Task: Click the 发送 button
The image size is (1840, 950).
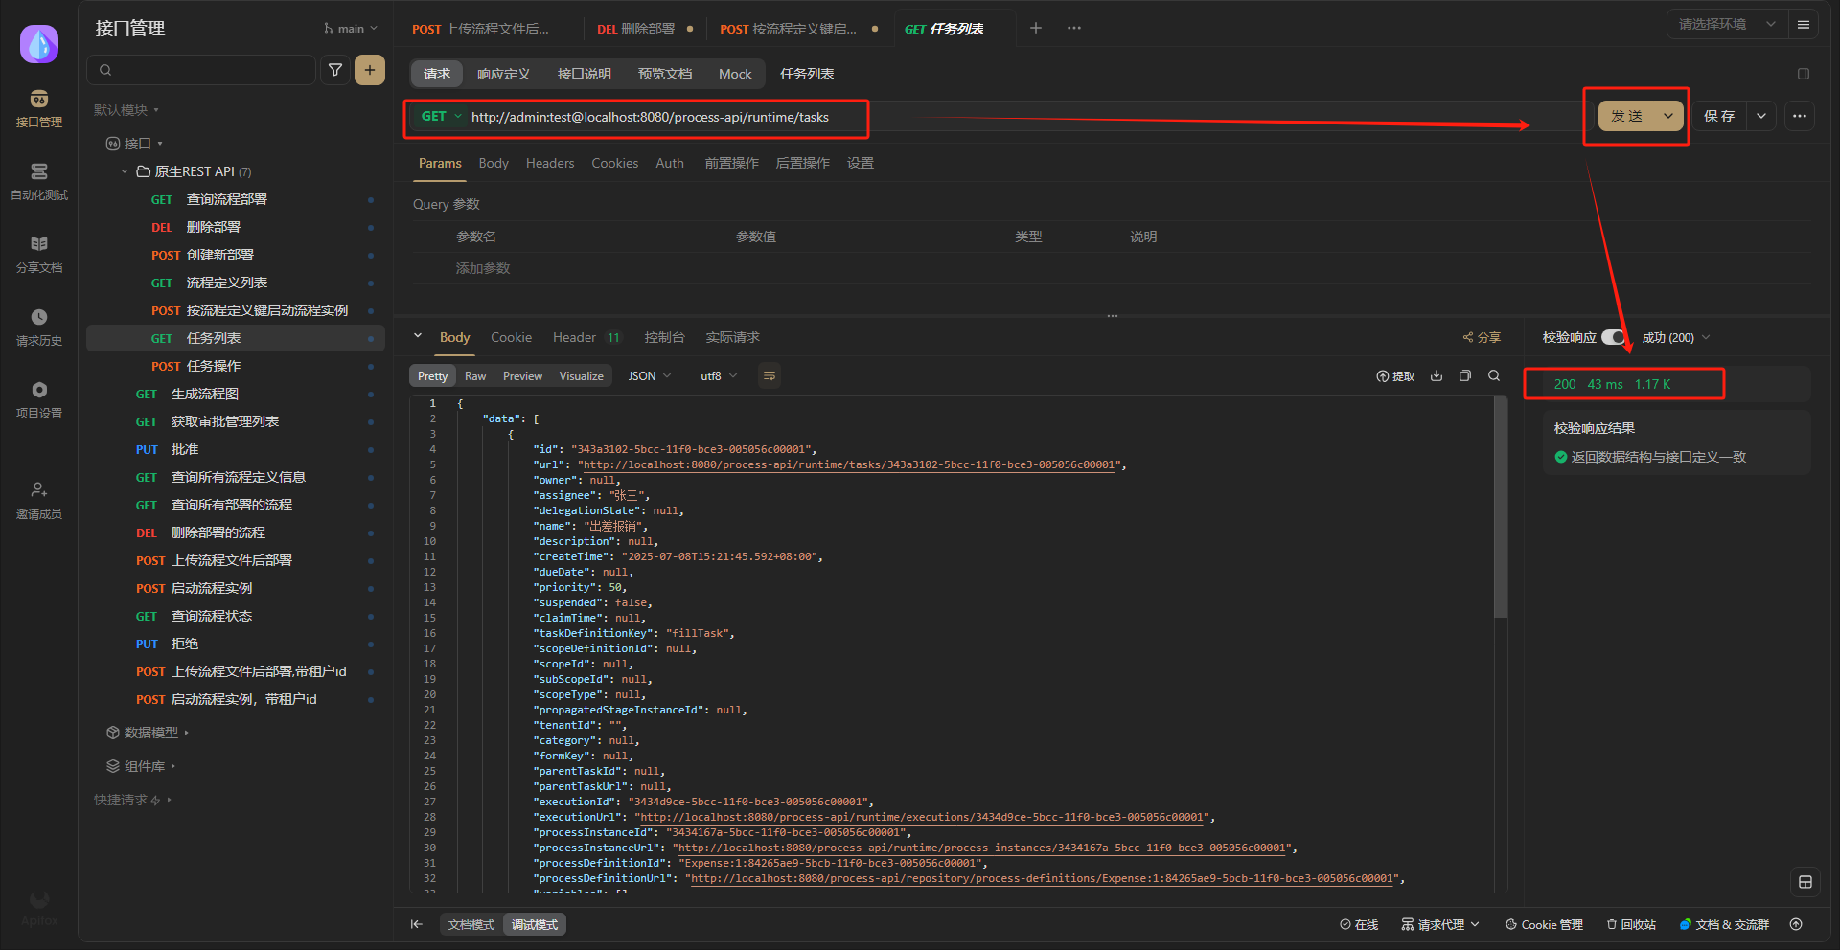Action: click(x=1627, y=116)
